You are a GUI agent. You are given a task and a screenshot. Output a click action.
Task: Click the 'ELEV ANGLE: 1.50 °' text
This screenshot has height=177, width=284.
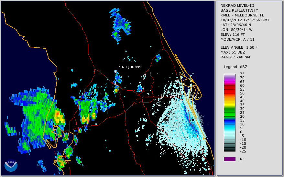point(239,47)
